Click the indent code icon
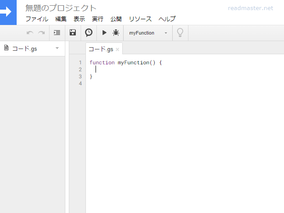This screenshot has width=284, height=213. (x=57, y=33)
